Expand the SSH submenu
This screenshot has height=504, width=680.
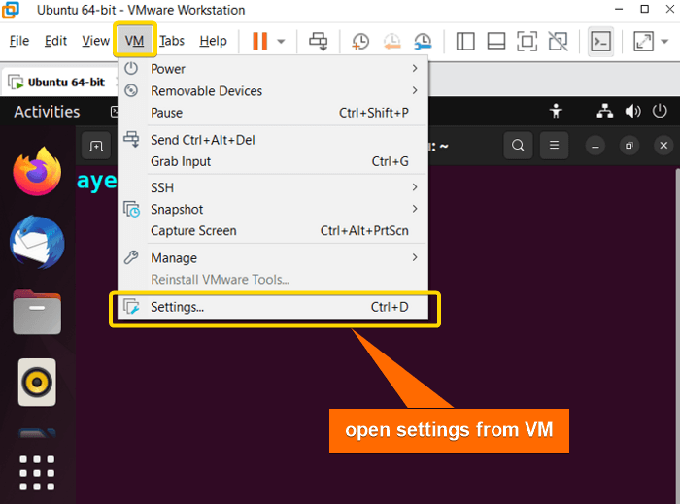(273, 187)
